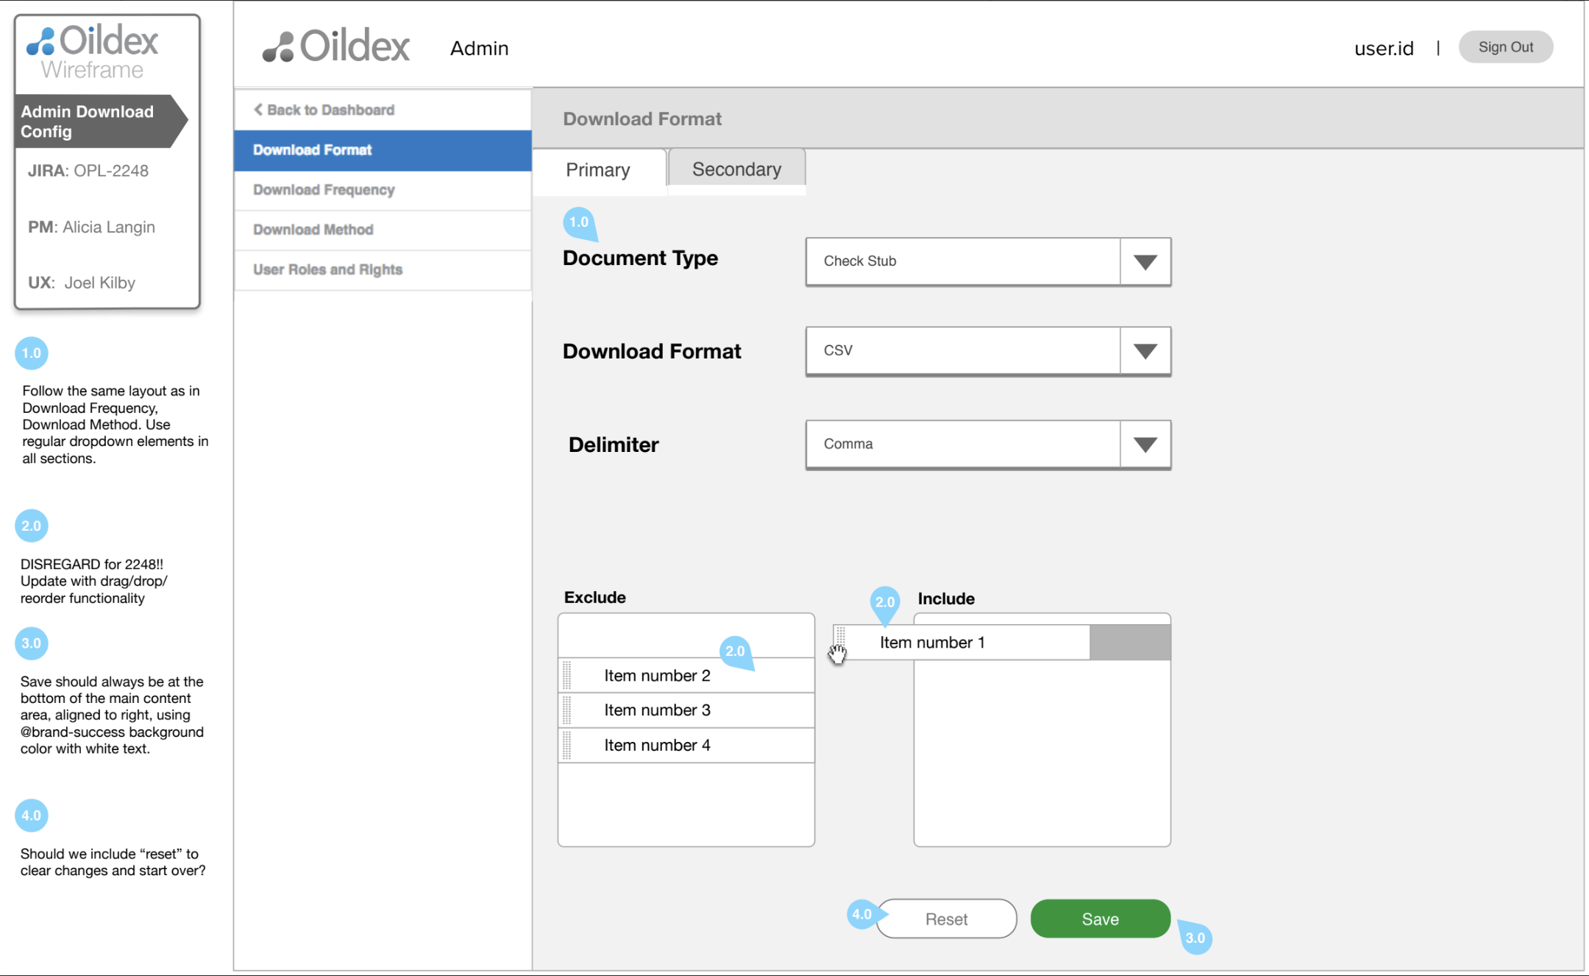This screenshot has width=1589, height=976.
Task: Open the Document Type dropdown arrow
Action: pyautogui.click(x=1145, y=262)
